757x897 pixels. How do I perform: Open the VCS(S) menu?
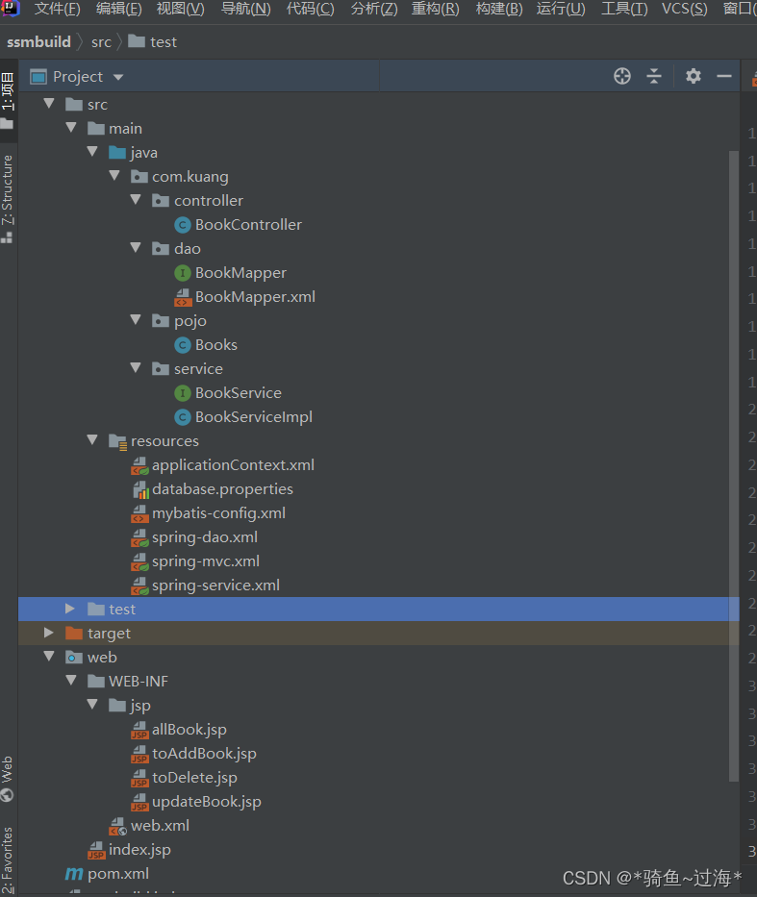pyautogui.click(x=684, y=9)
